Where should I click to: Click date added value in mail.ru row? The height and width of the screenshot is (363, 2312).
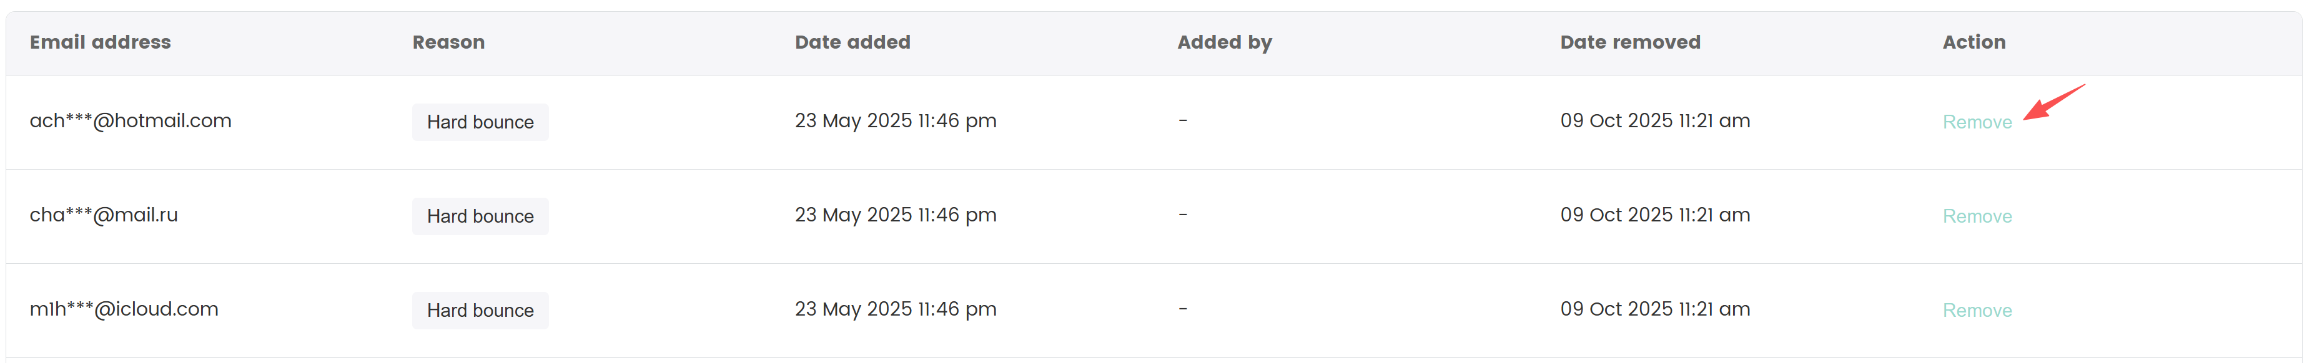click(x=895, y=215)
